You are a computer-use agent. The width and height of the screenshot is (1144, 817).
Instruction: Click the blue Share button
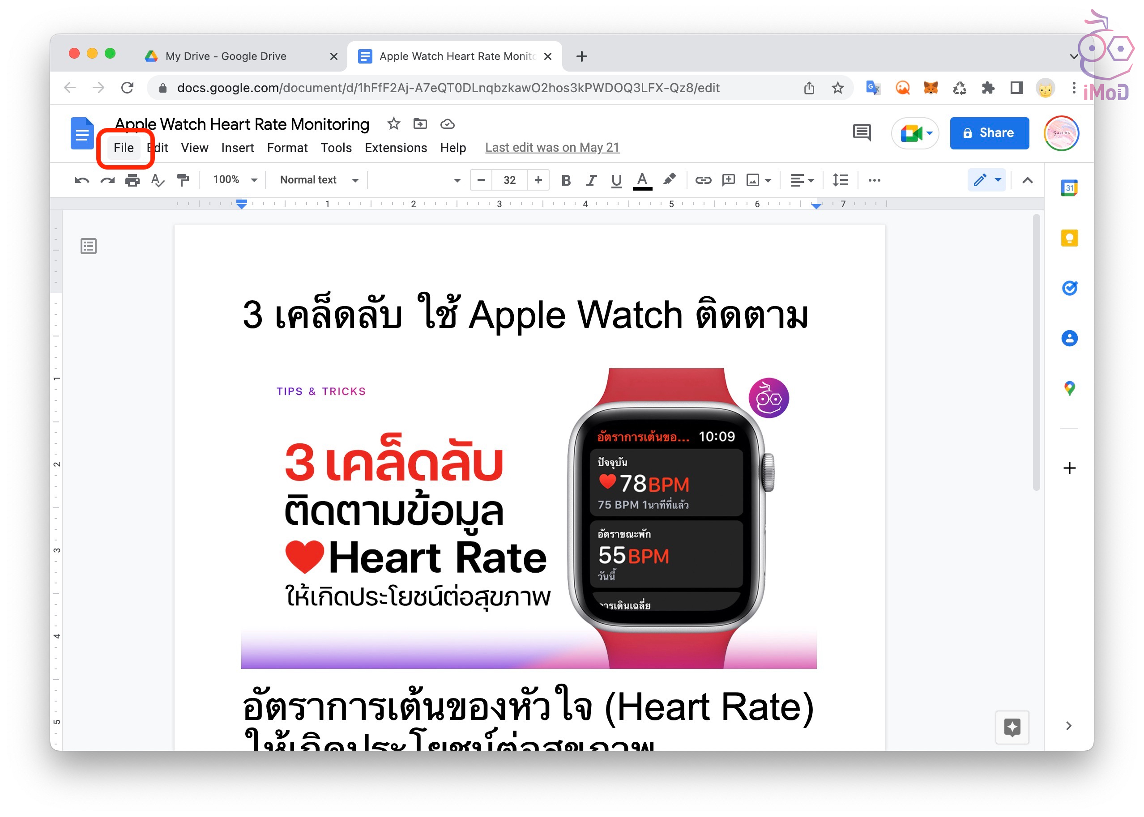click(989, 133)
